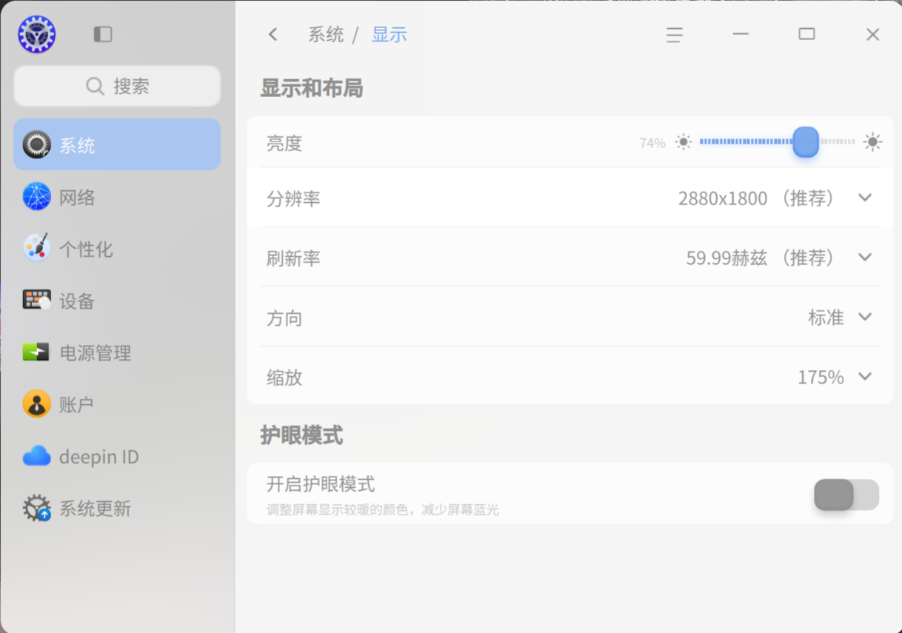Click the 护眼模式 section heading
902x633 pixels.
tap(301, 435)
